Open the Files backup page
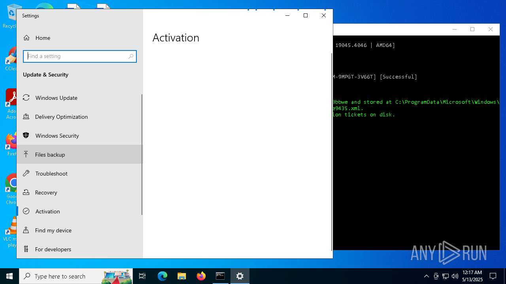Screen dimensions: 506x284 [79, 155]
